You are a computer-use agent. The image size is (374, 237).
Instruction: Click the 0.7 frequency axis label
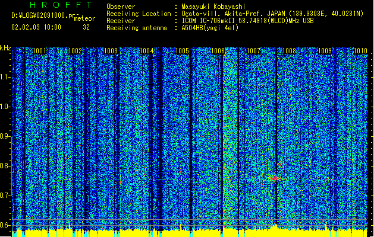5,196
